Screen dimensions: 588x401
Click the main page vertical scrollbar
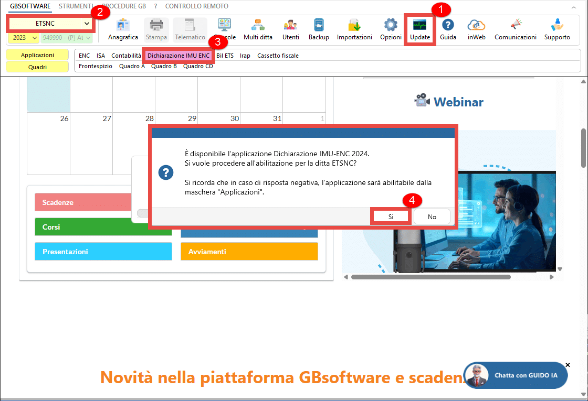[x=583, y=148]
